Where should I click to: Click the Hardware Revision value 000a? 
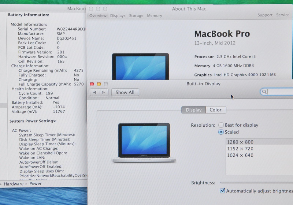(62, 57)
